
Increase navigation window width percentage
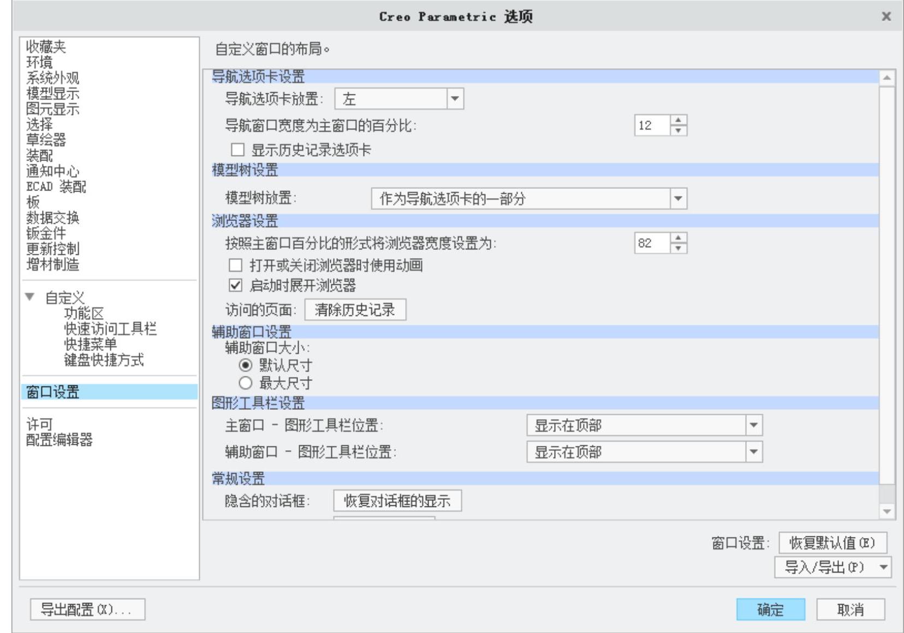678,120
